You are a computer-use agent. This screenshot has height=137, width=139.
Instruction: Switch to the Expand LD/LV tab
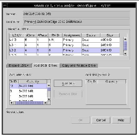tap(19, 66)
